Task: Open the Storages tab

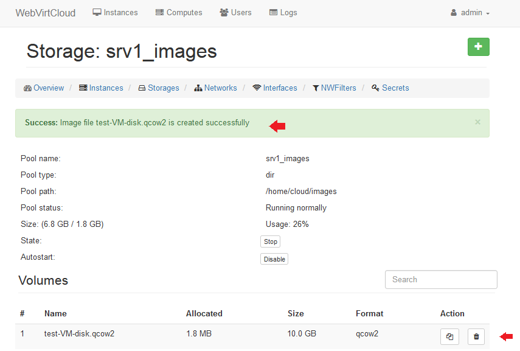Action: 159,88
